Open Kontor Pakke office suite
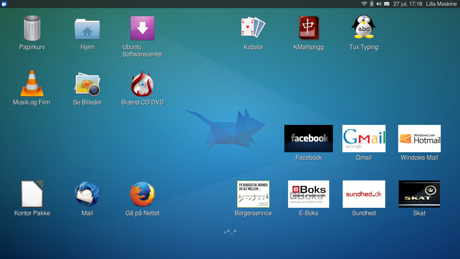Screen dimensions: 460x259 [32, 194]
